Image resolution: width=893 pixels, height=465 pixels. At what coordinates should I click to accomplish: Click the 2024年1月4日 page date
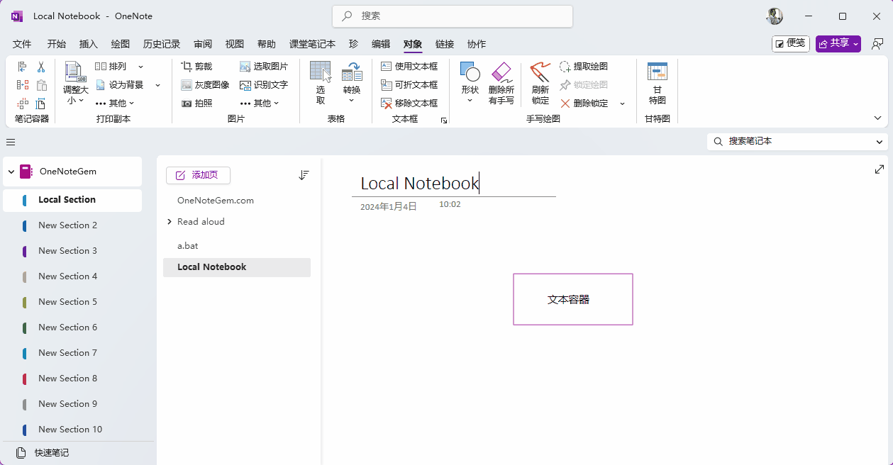[x=389, y=207]
